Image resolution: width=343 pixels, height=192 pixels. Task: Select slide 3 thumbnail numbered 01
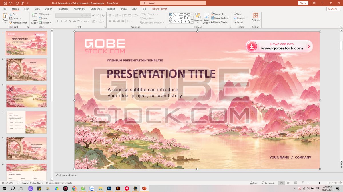tap(26, 96)
